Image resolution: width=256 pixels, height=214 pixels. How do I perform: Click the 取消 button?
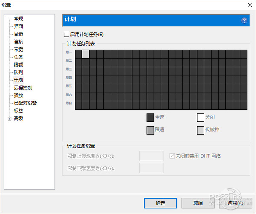click(x=198, y=203)
